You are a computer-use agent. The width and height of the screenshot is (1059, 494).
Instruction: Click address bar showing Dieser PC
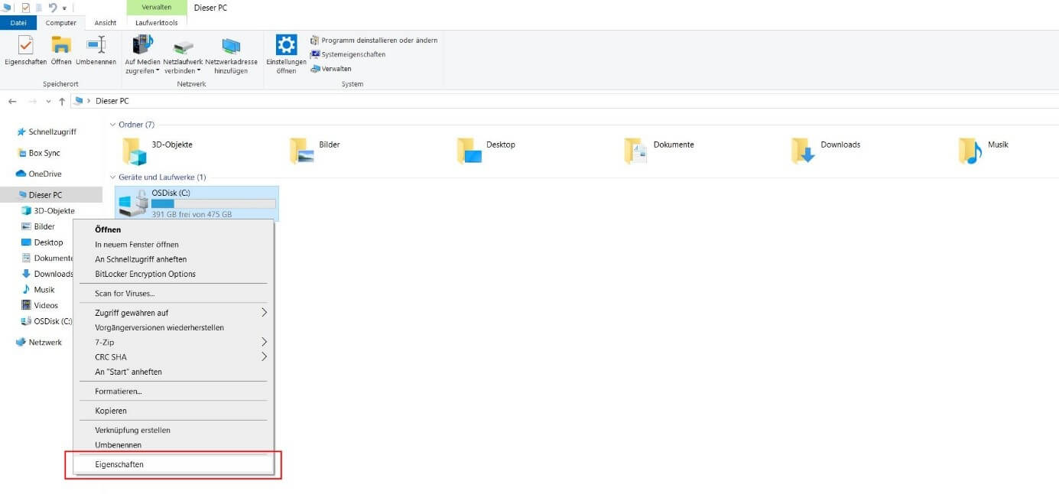(564, 101)
